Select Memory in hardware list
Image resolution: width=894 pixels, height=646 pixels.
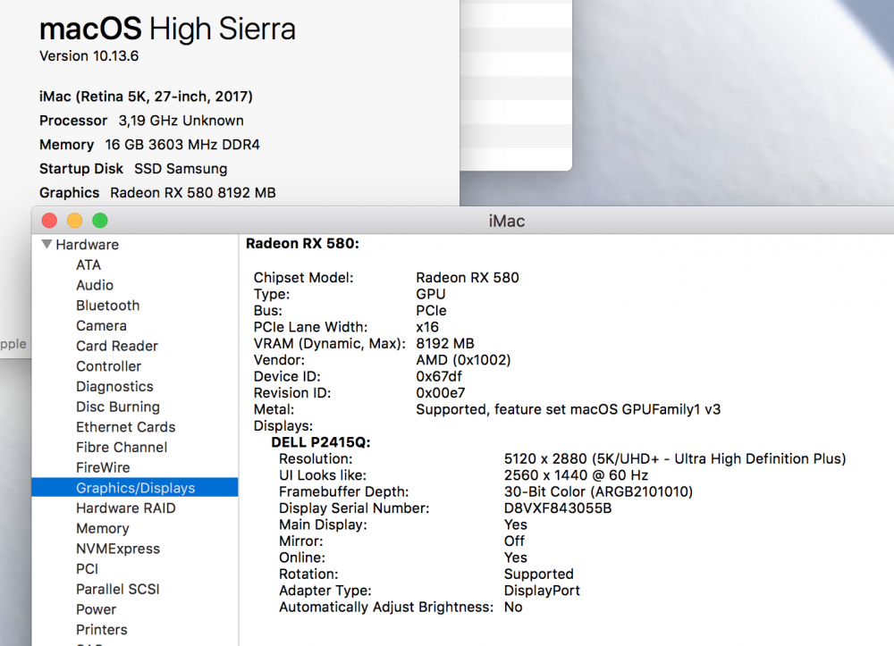click(103, 529)
